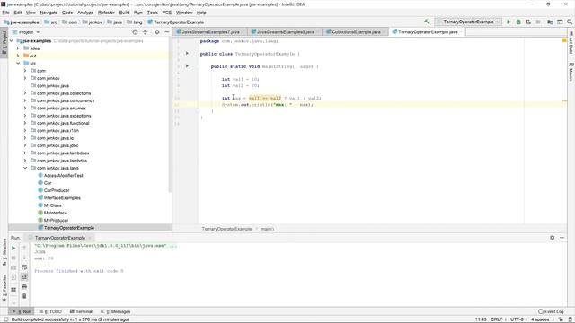The image size is (575, 323).
Task: Expand the com.jenkov.java.concurrency package
Action: 25,100
